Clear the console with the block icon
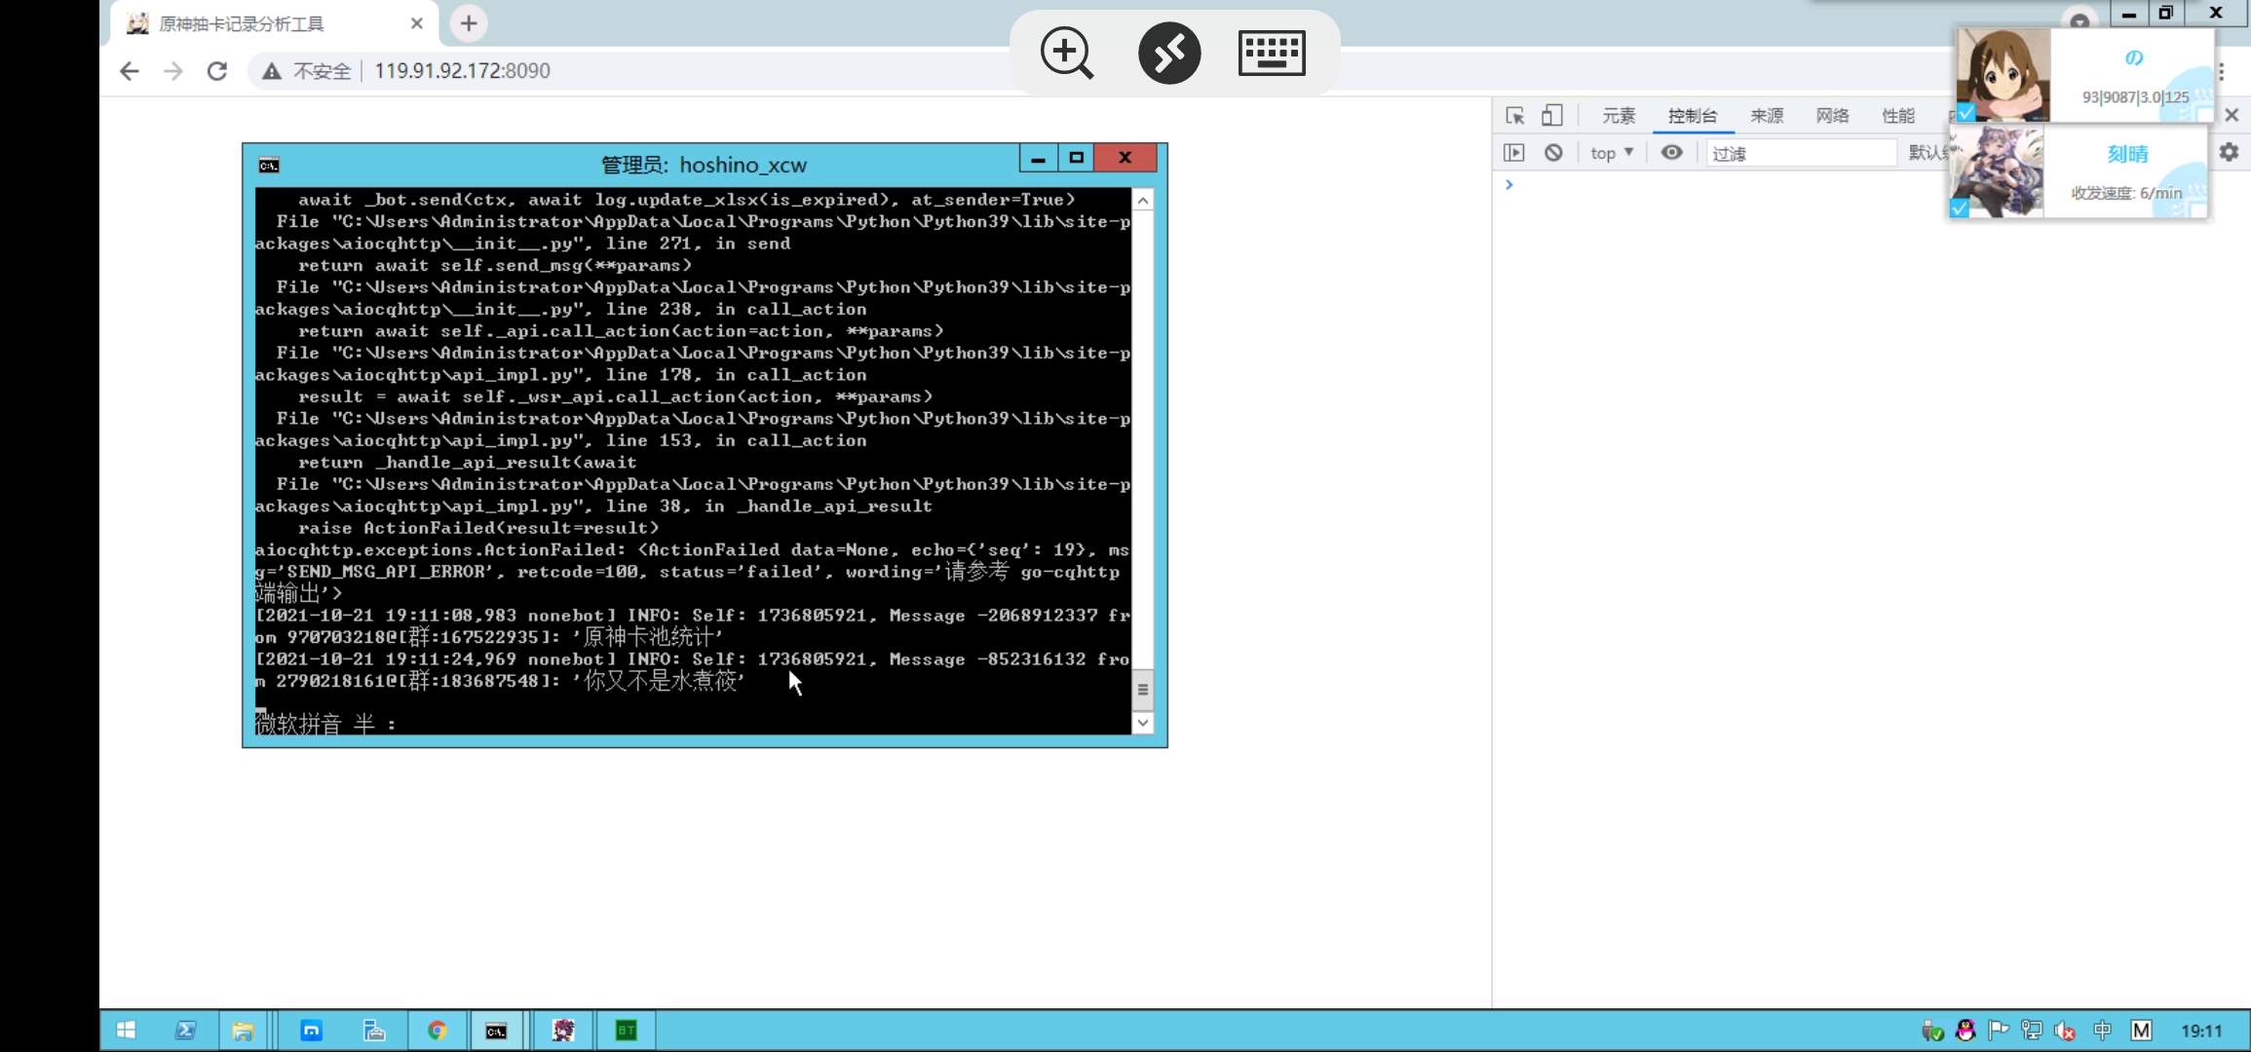Viewport: 2251px width, 1052px height. [1553, 153]
